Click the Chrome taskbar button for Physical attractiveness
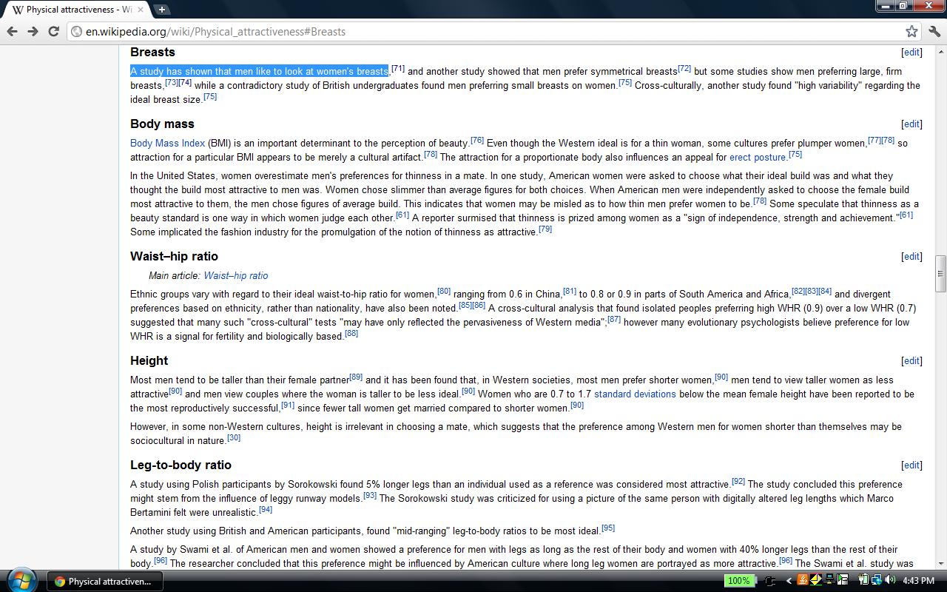The image size is (947, 592). pos(105,581)
